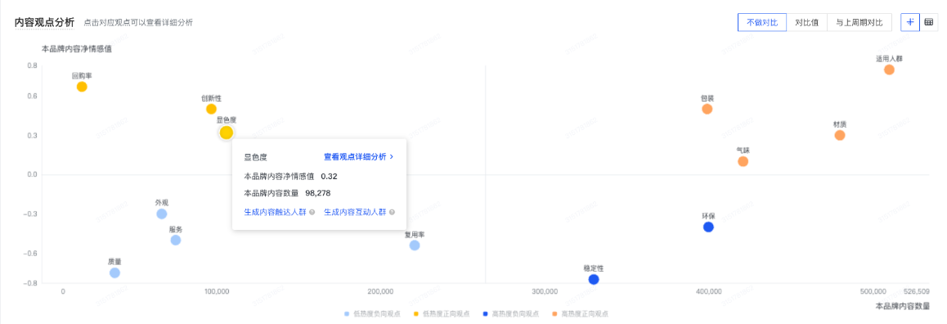The image size is (947, 324).
Task: Click the 质量 data point
Action: (x=114, y=272)
